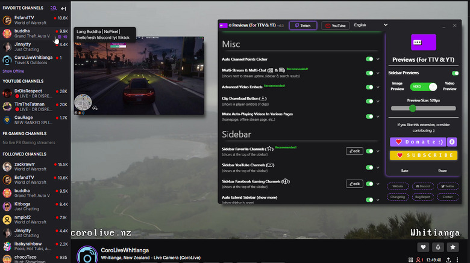Click the Show Offline link
The image size is (470, 263).
(14, 71)
